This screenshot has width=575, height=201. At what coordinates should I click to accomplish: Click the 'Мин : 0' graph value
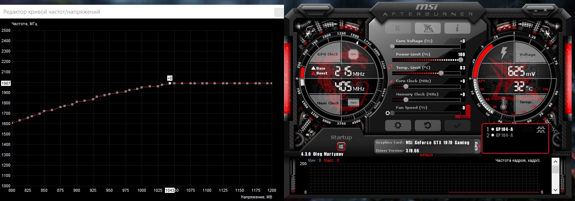(x=314, y=160)
